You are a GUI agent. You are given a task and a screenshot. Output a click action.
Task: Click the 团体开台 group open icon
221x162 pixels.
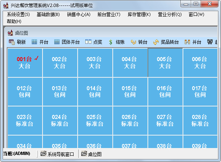pyautogui.click(x=57, y=42)
